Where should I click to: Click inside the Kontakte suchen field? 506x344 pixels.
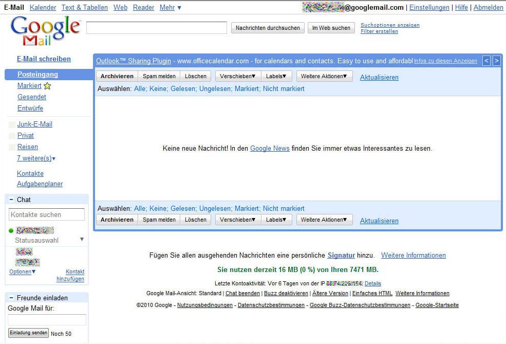(x=46, y=214)
